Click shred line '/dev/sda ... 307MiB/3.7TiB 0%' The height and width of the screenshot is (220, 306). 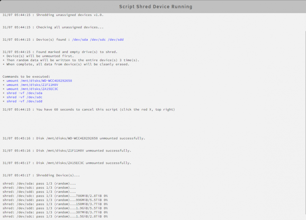[55, 212]
